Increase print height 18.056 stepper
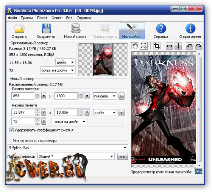The image size is (212, 192). click(x=81, y=111)
